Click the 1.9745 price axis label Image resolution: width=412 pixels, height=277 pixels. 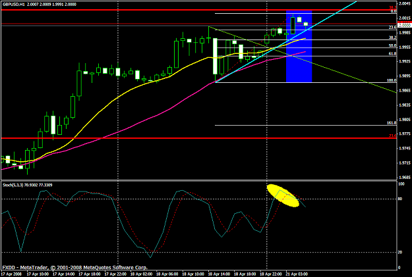tap(405, 149)
